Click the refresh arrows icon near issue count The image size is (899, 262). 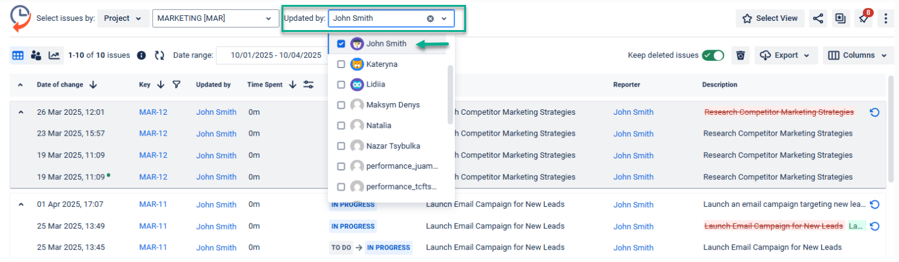(159, 55)
